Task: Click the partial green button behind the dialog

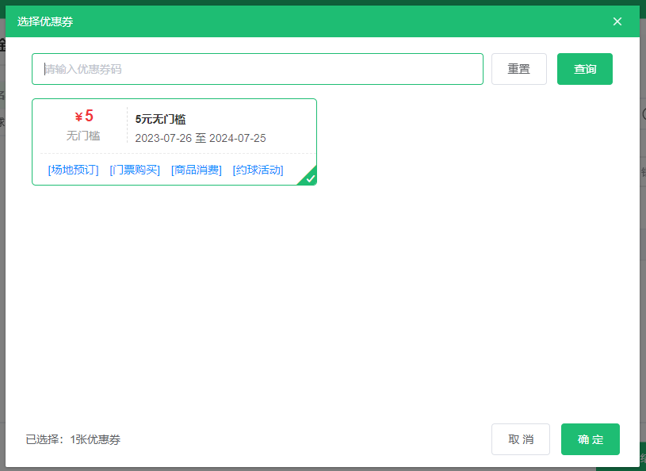Action: pos(642,458)
